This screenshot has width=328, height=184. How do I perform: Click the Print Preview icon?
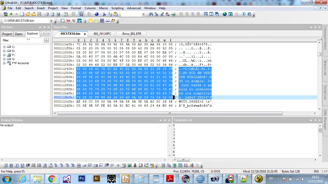[52, 14]
